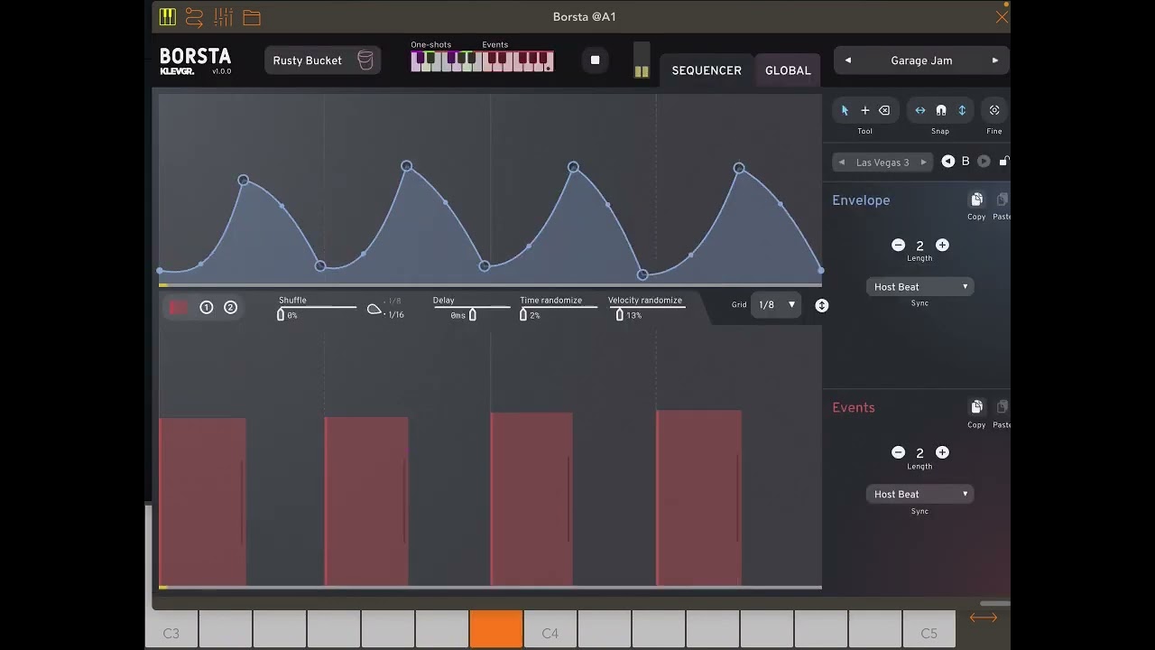Viewport: 1155px width, 650px height.
Task: Select the first red event block
Action: point(202,502)
